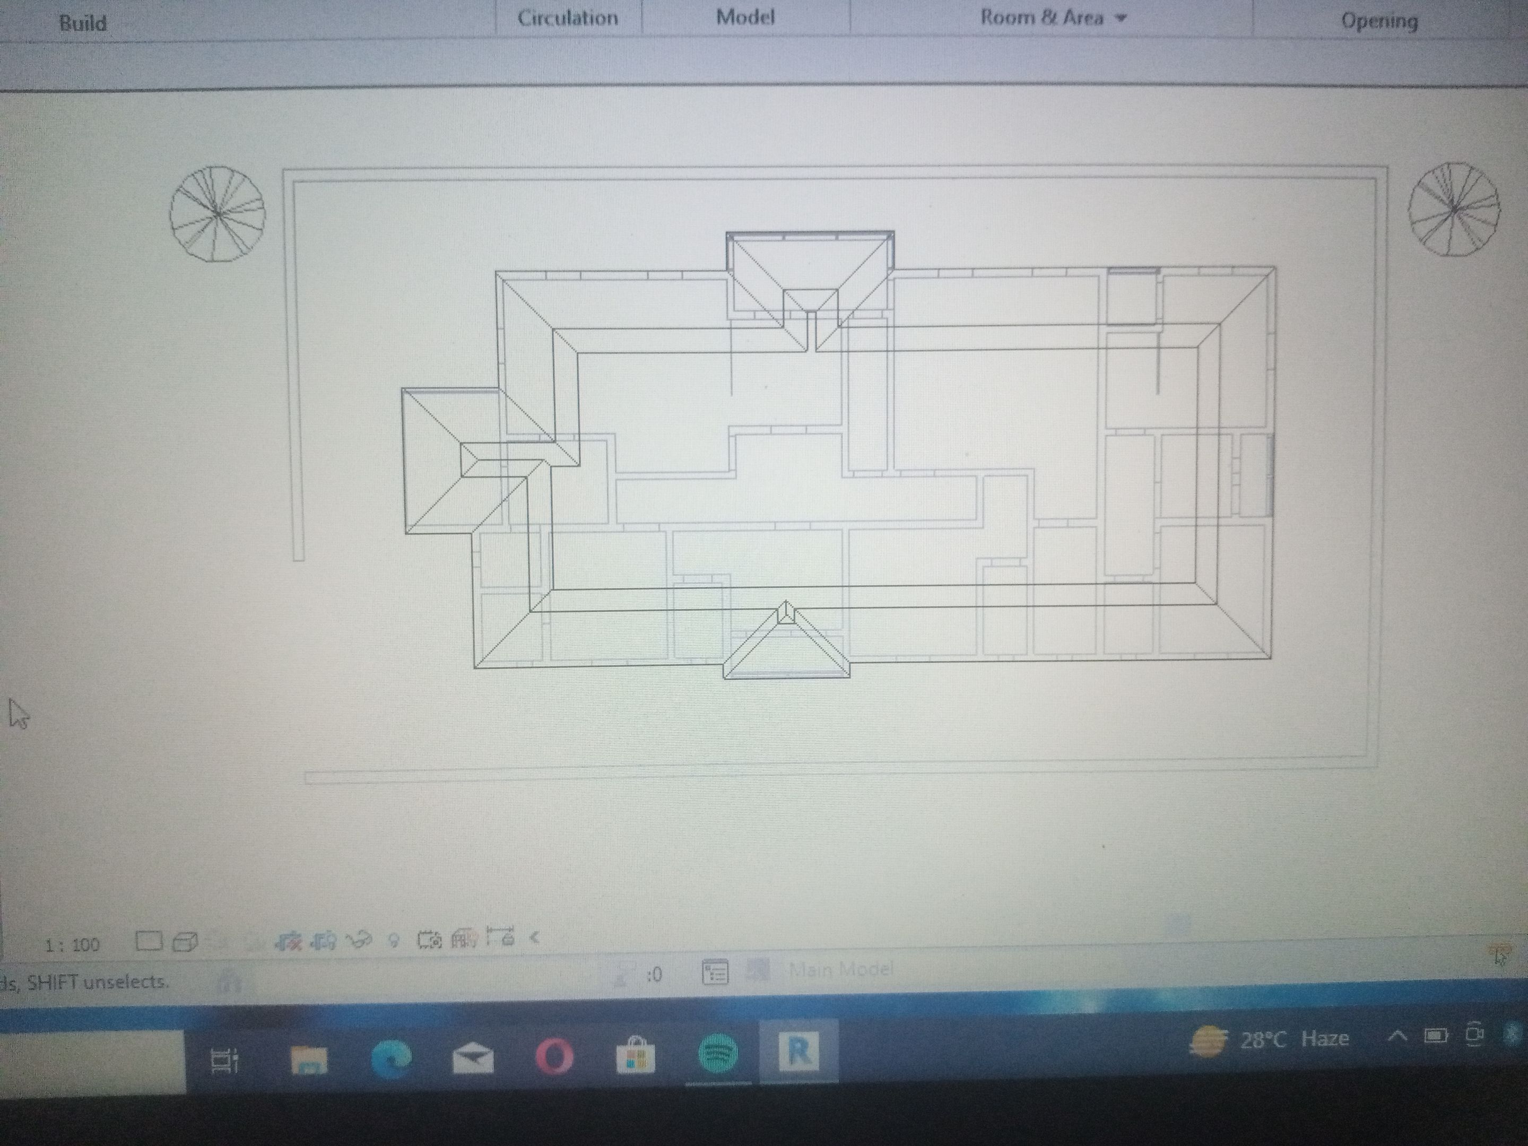Screen dimensions: 1528x1146
Task: Click the Opening panel label
Action: click(x=1379, y=21)
